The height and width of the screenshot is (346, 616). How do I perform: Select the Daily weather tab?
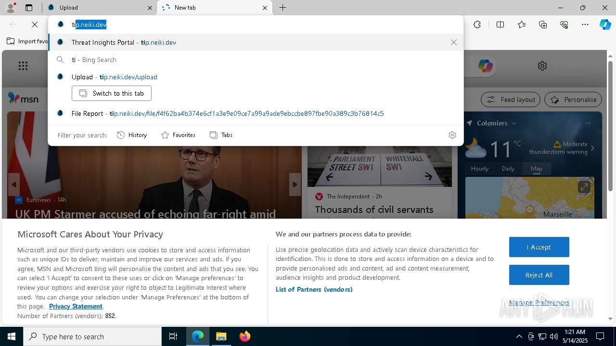tap(508, 169)
